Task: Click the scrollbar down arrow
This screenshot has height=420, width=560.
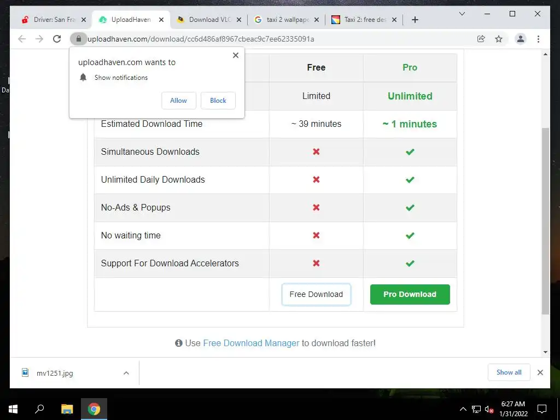Action: pos(545,352)
